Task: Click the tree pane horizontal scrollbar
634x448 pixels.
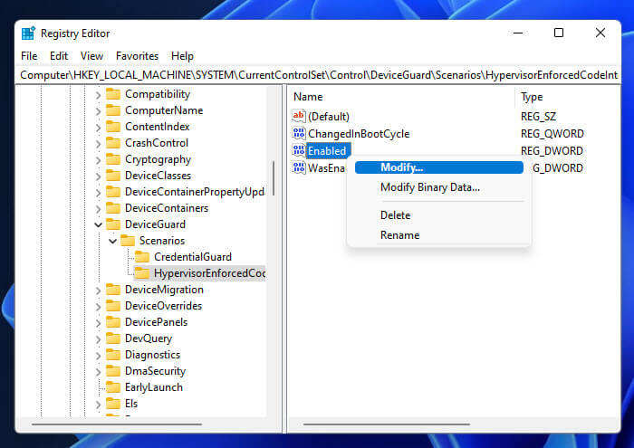Action: 117,424
